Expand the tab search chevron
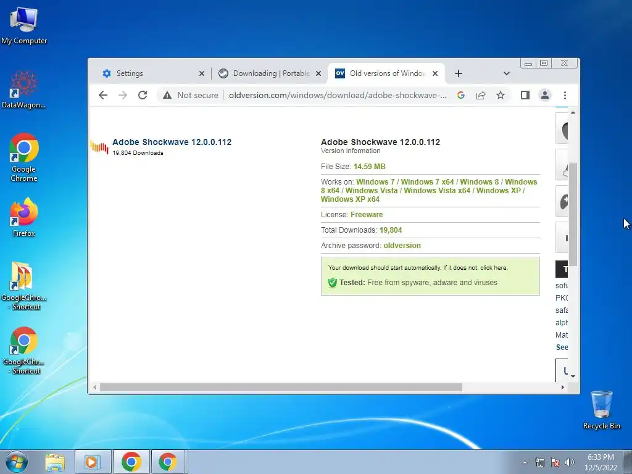Viewport: 632px width, 474px height. tap(507, 73)
